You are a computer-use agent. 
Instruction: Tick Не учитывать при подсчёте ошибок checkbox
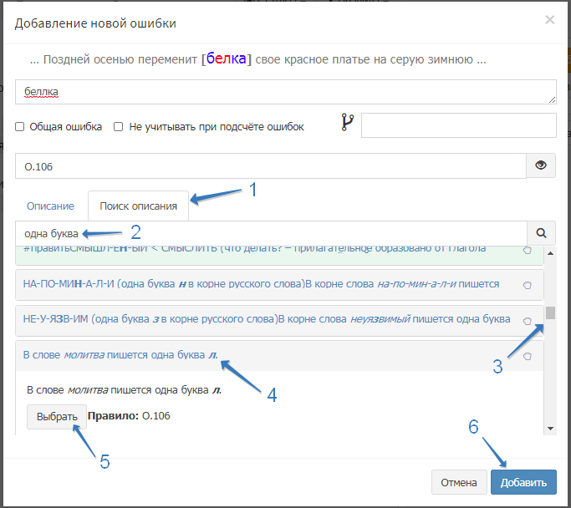pos(119,127)
